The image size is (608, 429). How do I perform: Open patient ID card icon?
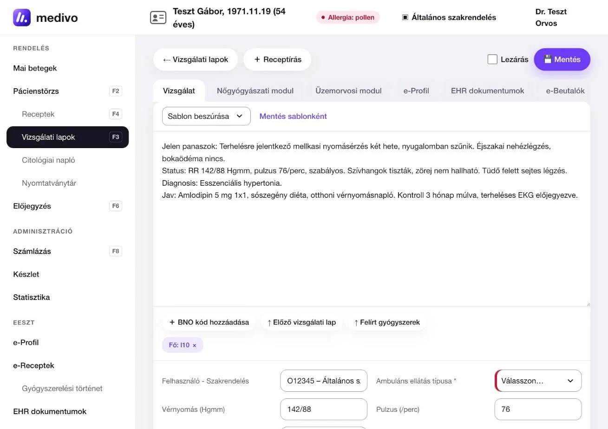[158, 18]
